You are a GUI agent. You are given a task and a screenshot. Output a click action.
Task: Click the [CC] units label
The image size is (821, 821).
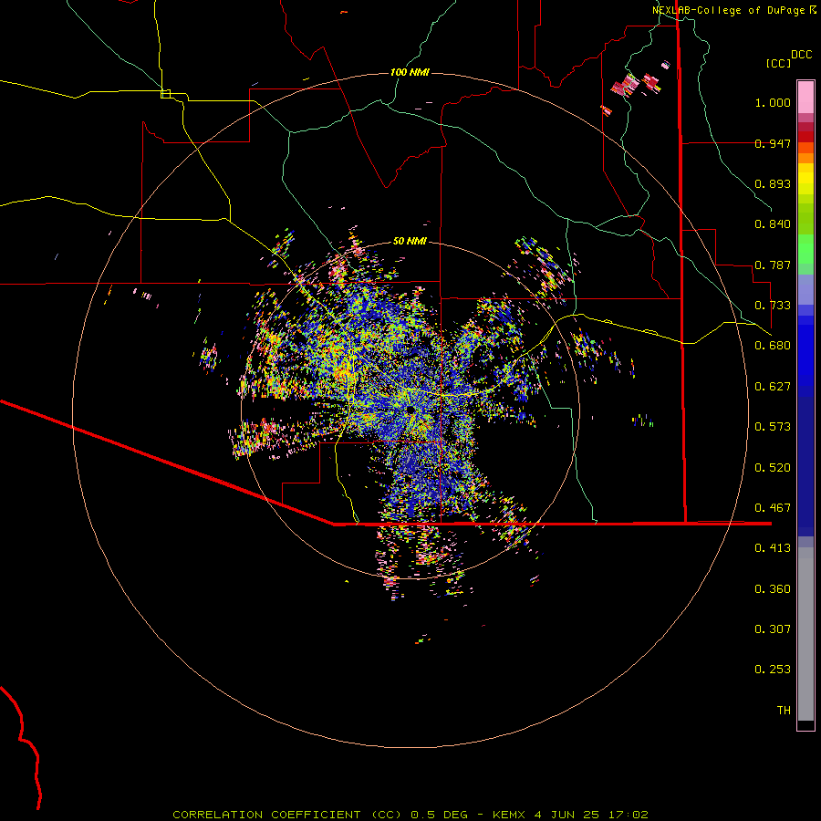(x=778, y=63)
